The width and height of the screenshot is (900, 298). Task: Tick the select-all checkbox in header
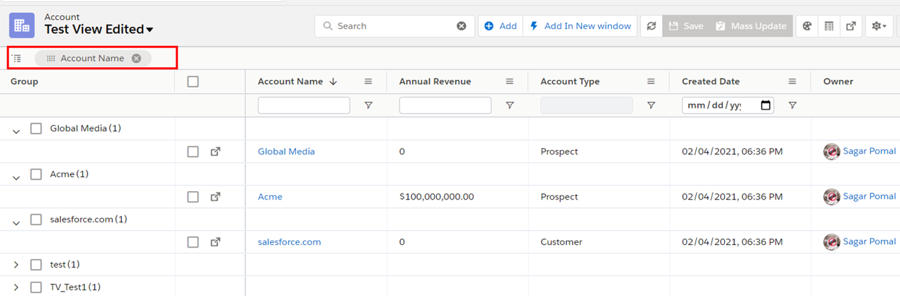[x=193, y=81]
